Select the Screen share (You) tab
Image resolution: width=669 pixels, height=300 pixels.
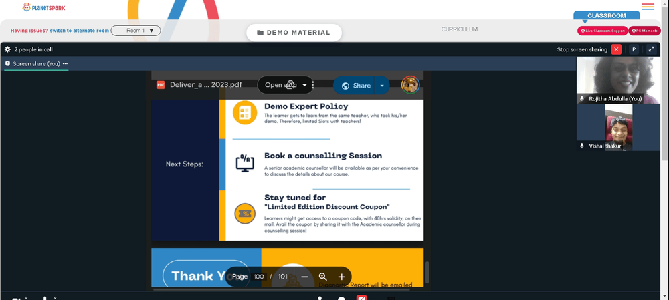[36, 63]
